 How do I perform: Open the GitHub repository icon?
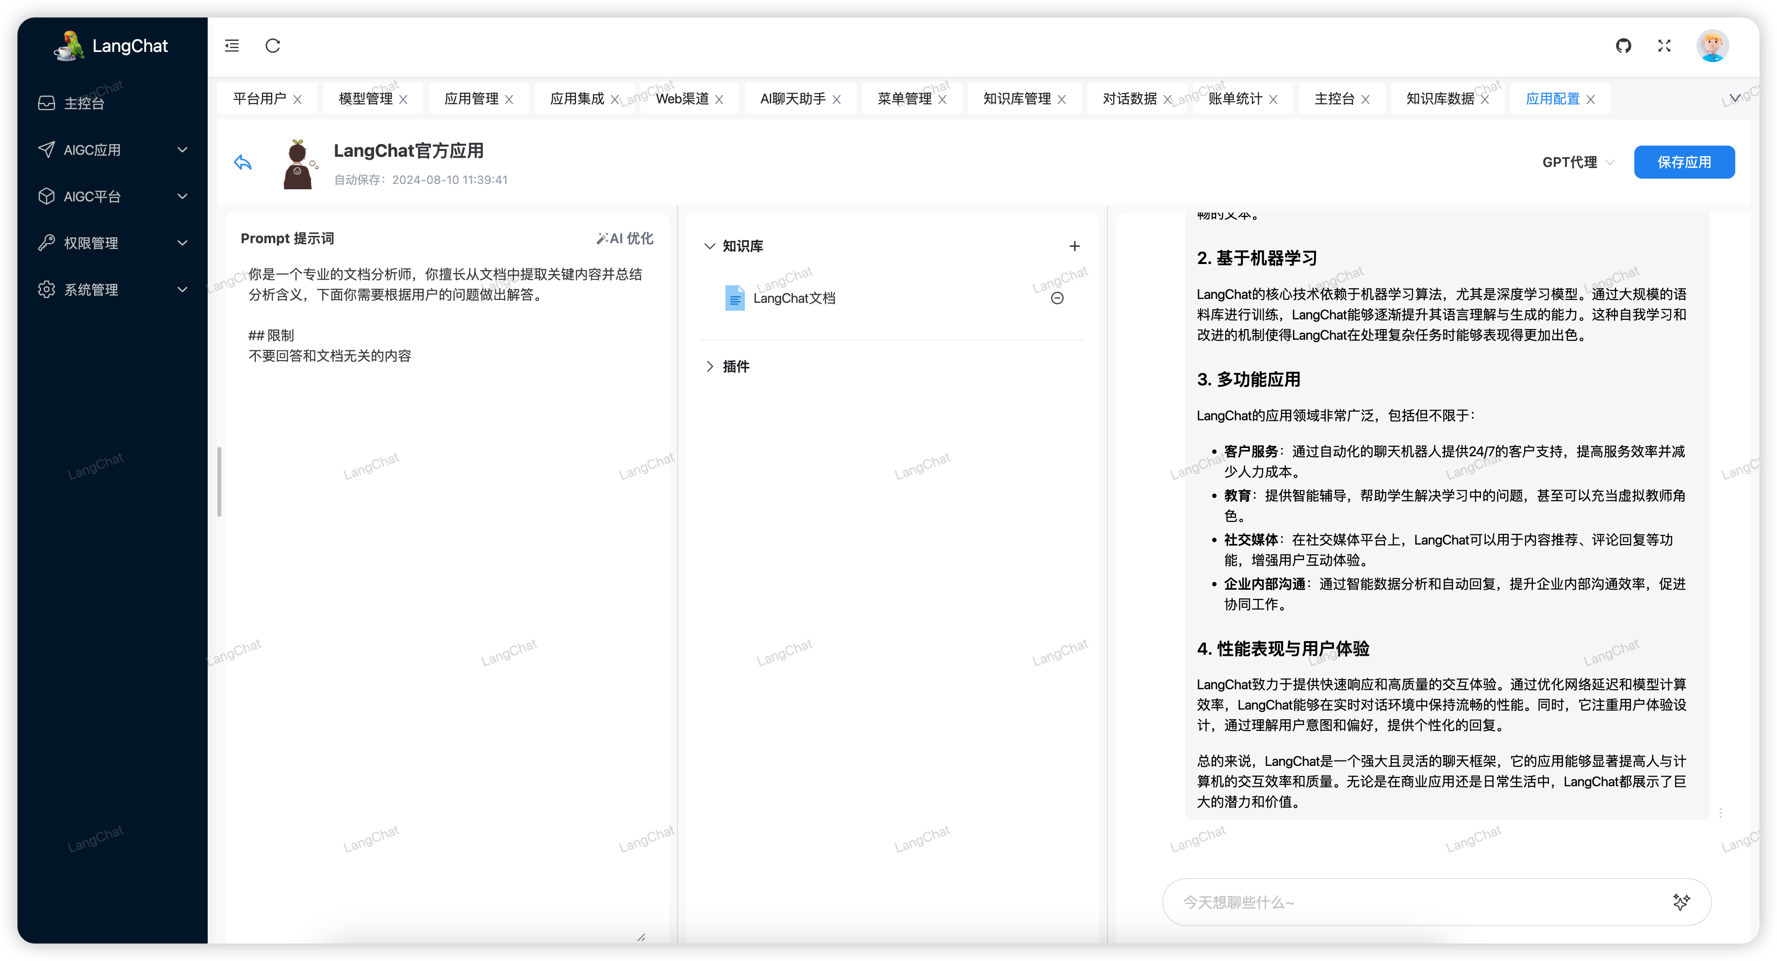point(1623,46)
